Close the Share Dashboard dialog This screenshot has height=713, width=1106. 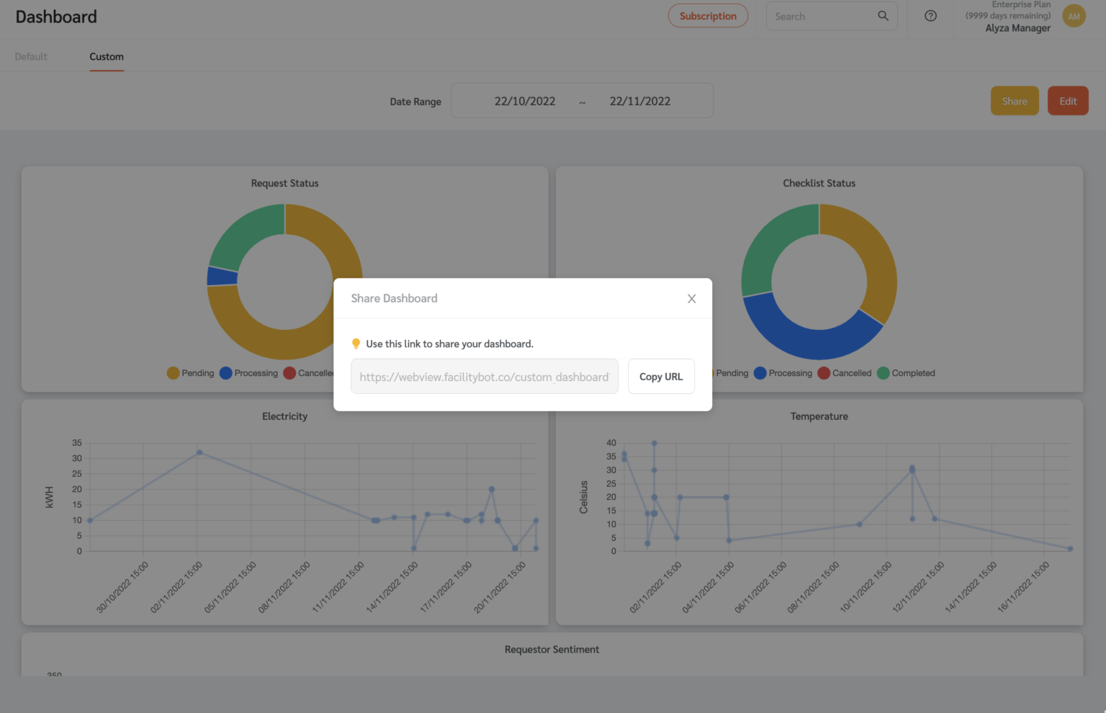pos(691,298)
